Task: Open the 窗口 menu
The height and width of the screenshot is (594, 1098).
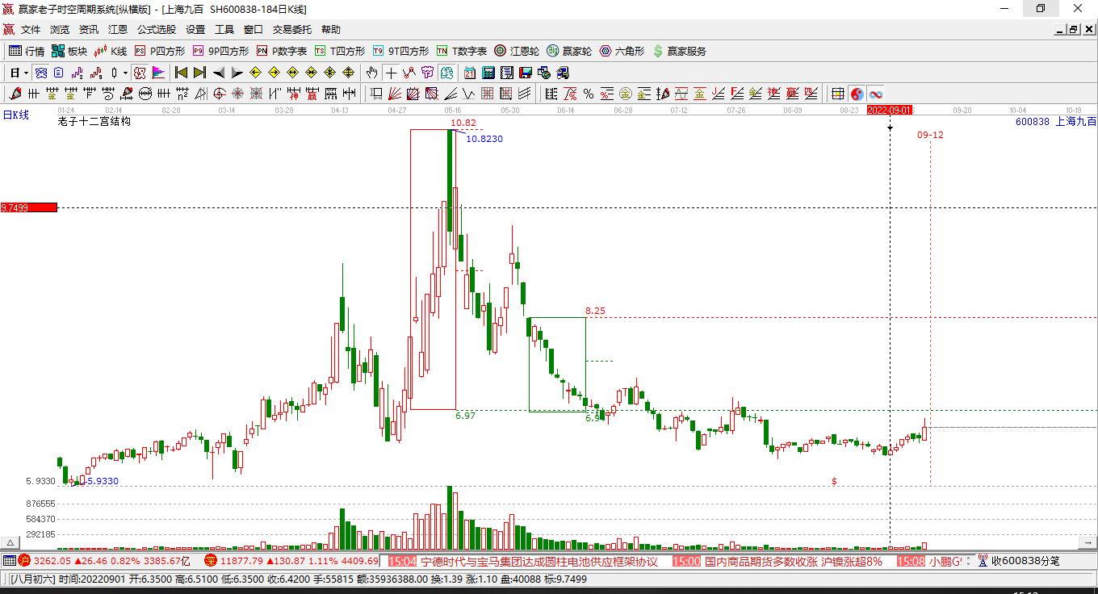Action: (x=254, y=30)
